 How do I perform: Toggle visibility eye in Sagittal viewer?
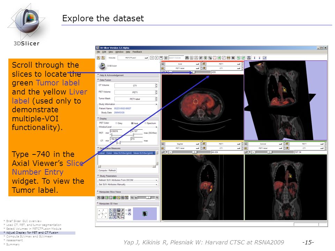pyautogui.click(x=167, y=152)
